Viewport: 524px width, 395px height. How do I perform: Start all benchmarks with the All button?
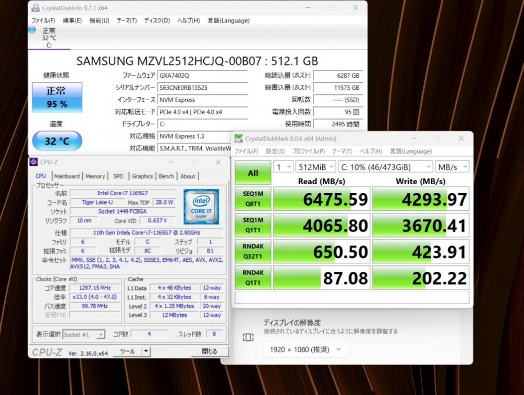coord(253,173)
